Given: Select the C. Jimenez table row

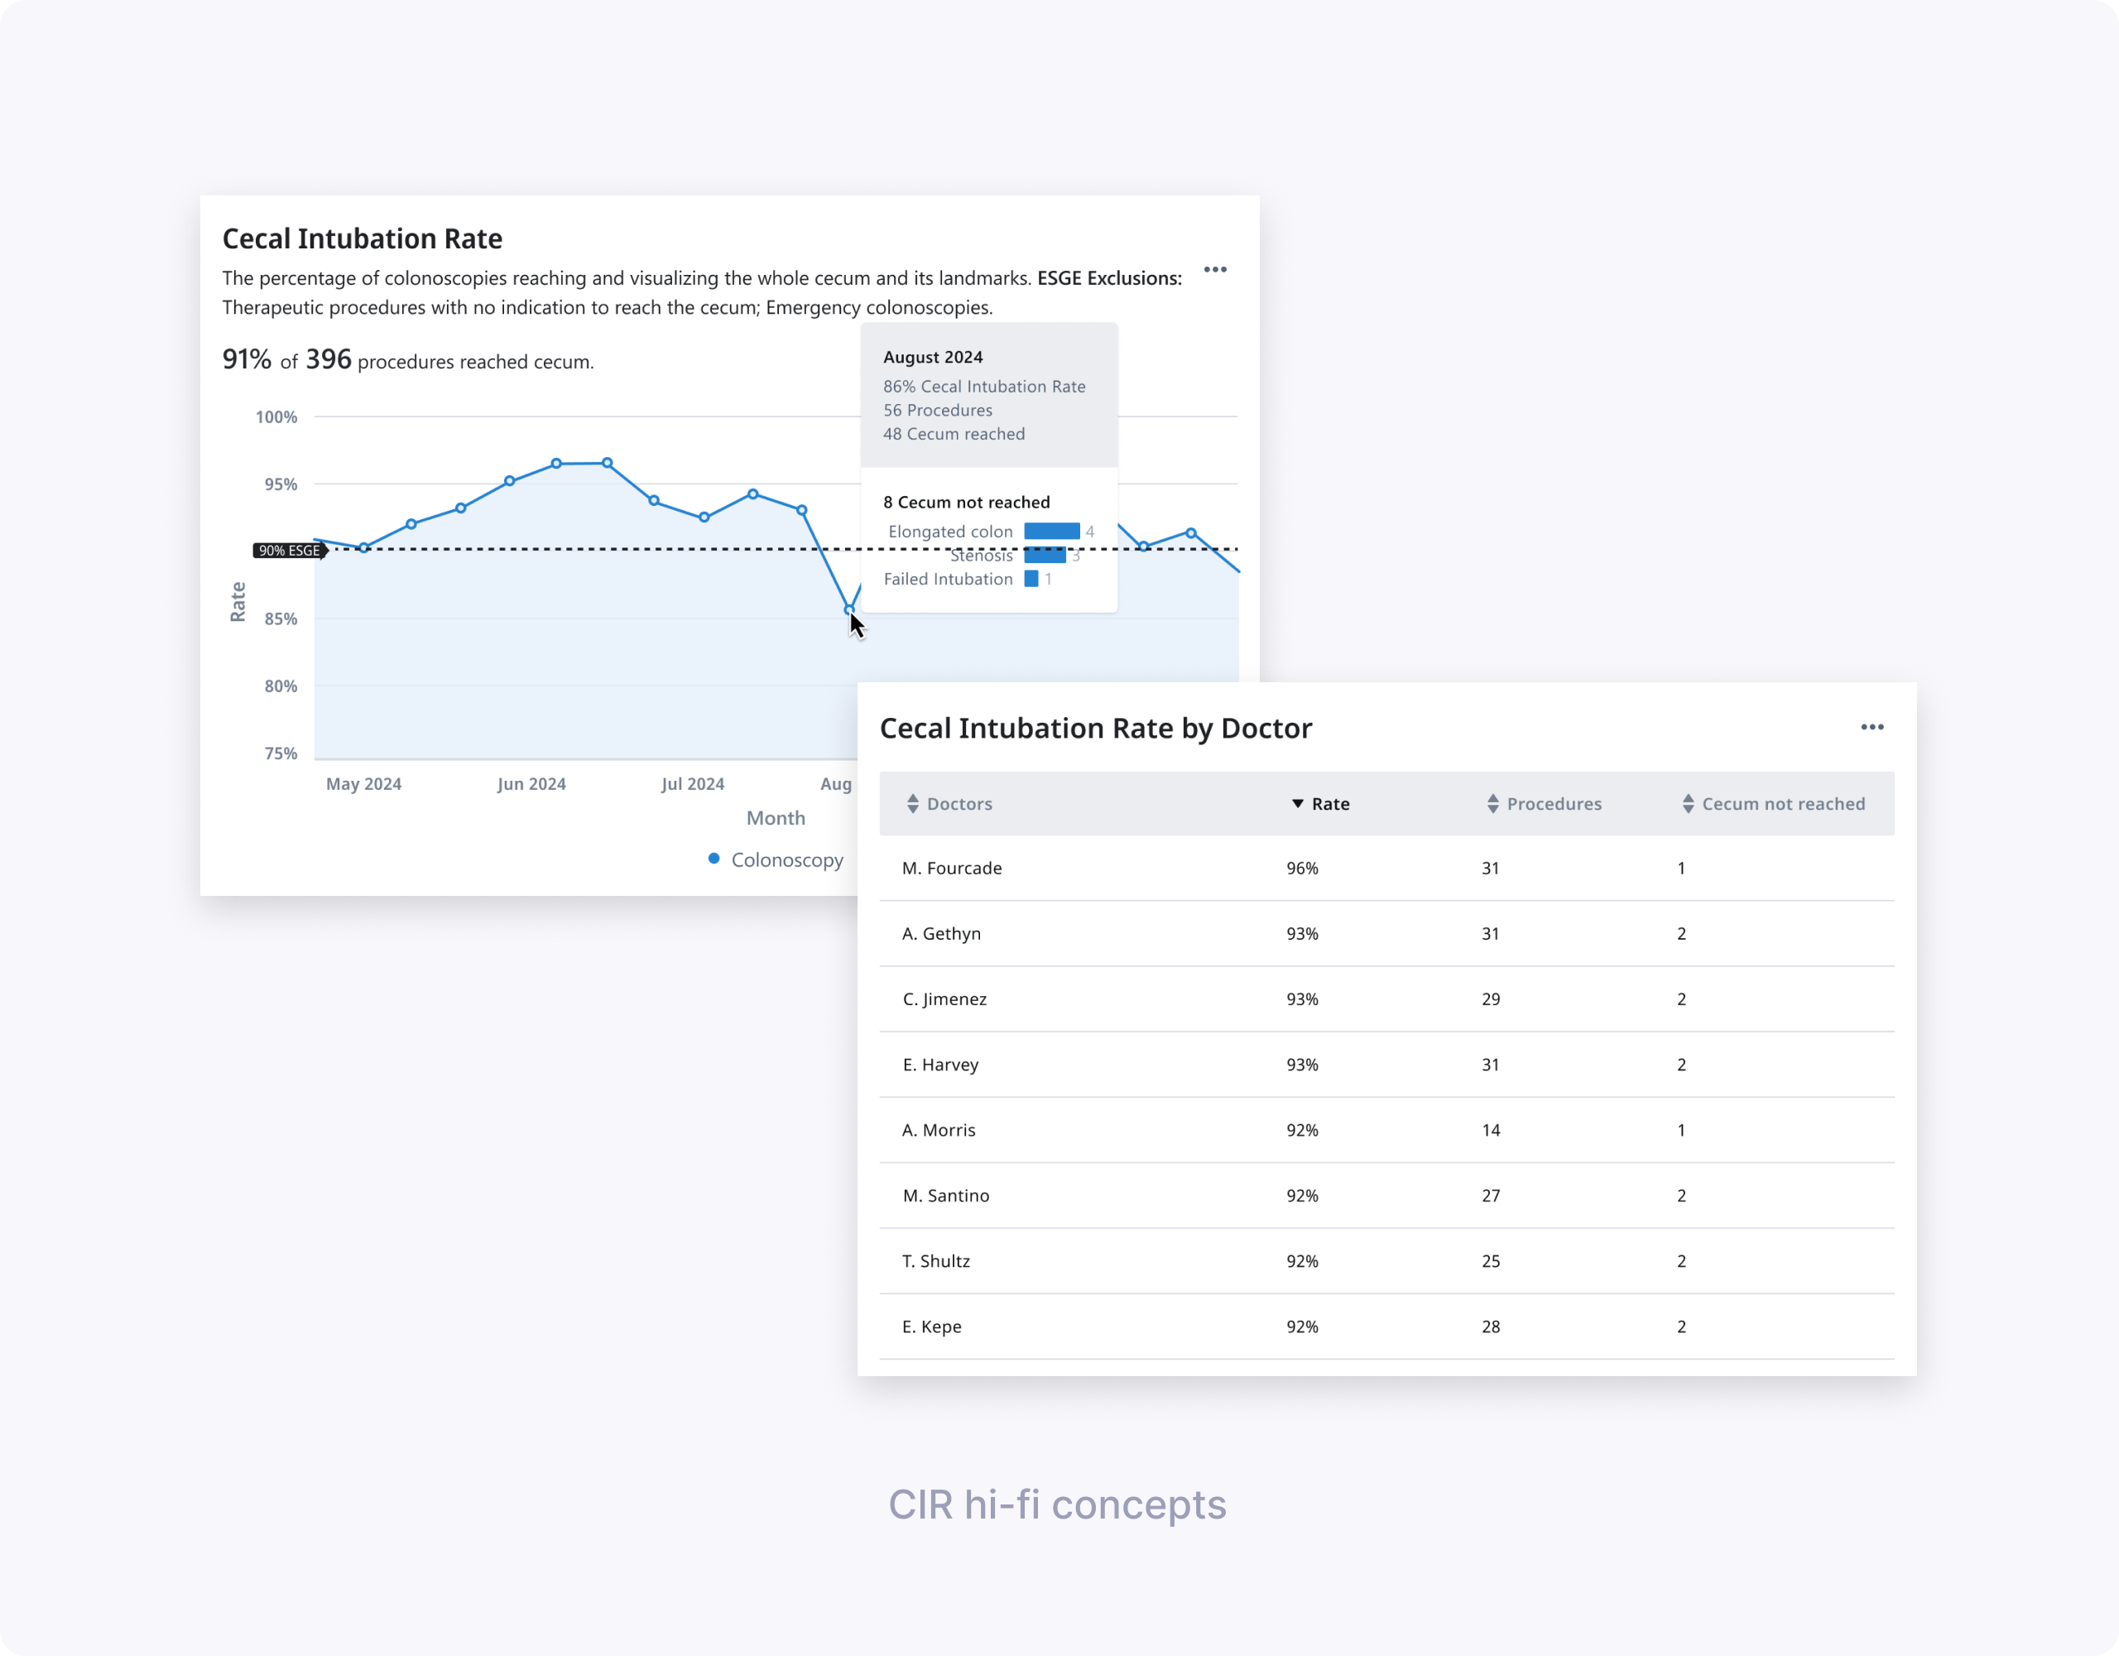Looking at the screenshot, I should tap(944, 999).
